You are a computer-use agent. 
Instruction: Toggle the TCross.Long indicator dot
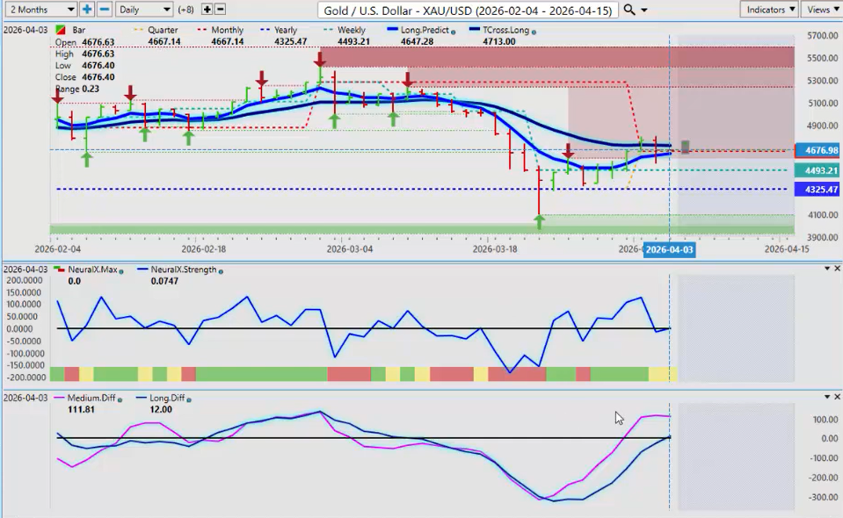coord(534,31)
